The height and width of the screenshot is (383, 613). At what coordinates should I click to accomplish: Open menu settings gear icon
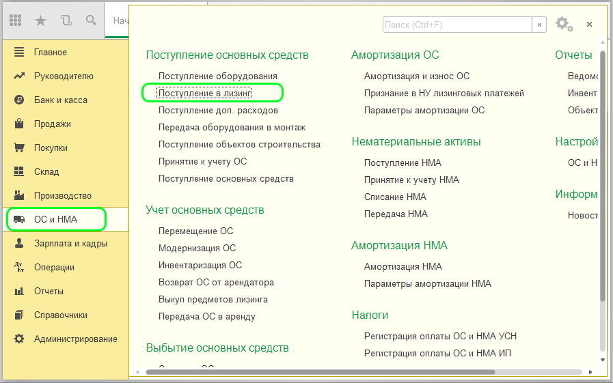tap(564, 24)
